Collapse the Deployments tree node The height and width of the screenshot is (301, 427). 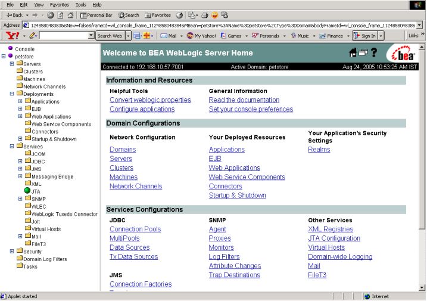point(12,94)
